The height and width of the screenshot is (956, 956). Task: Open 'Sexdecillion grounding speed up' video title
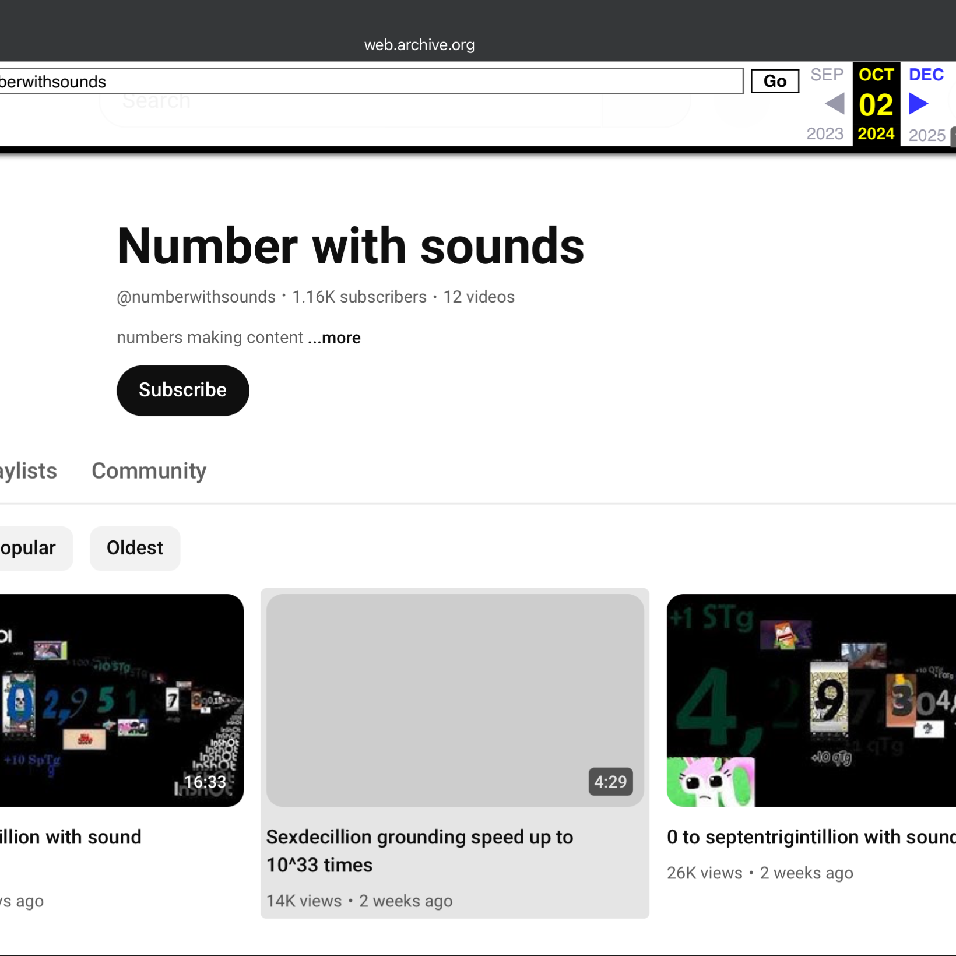tap(419, 850)
